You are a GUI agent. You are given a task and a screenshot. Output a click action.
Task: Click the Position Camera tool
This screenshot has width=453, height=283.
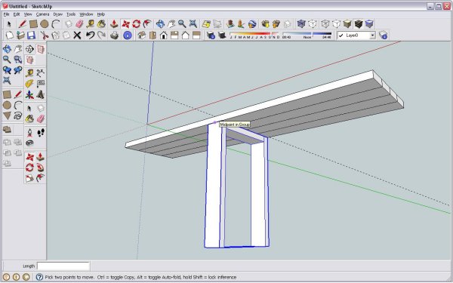click(x=29, y=133)
